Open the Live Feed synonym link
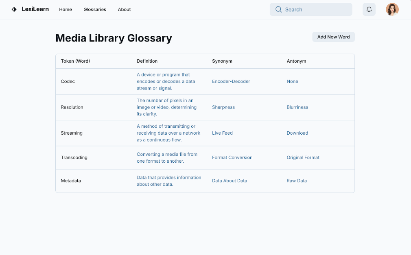The width and height of the screenshot is (411, 255). click(x=222, y=133)
